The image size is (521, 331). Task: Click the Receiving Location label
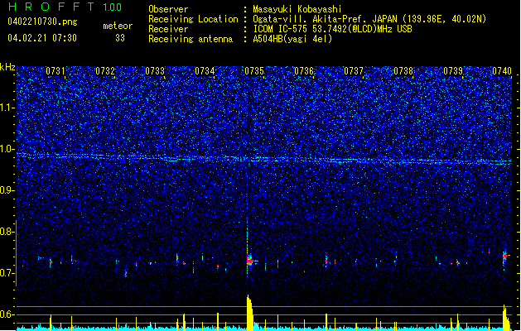(x=193, y=19)
